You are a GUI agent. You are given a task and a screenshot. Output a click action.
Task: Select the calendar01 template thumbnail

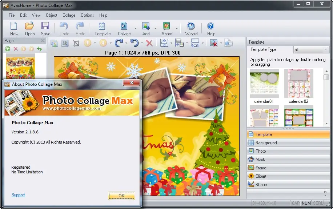(264, 83)
